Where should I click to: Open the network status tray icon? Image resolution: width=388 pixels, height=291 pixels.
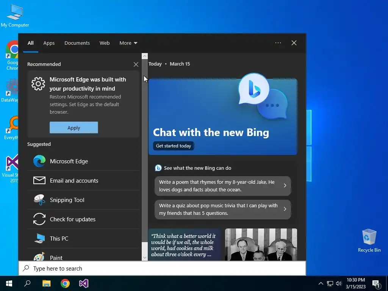coord(330,283)
